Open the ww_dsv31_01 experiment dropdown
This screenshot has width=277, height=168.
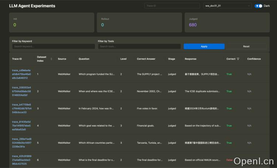[228, 6]
